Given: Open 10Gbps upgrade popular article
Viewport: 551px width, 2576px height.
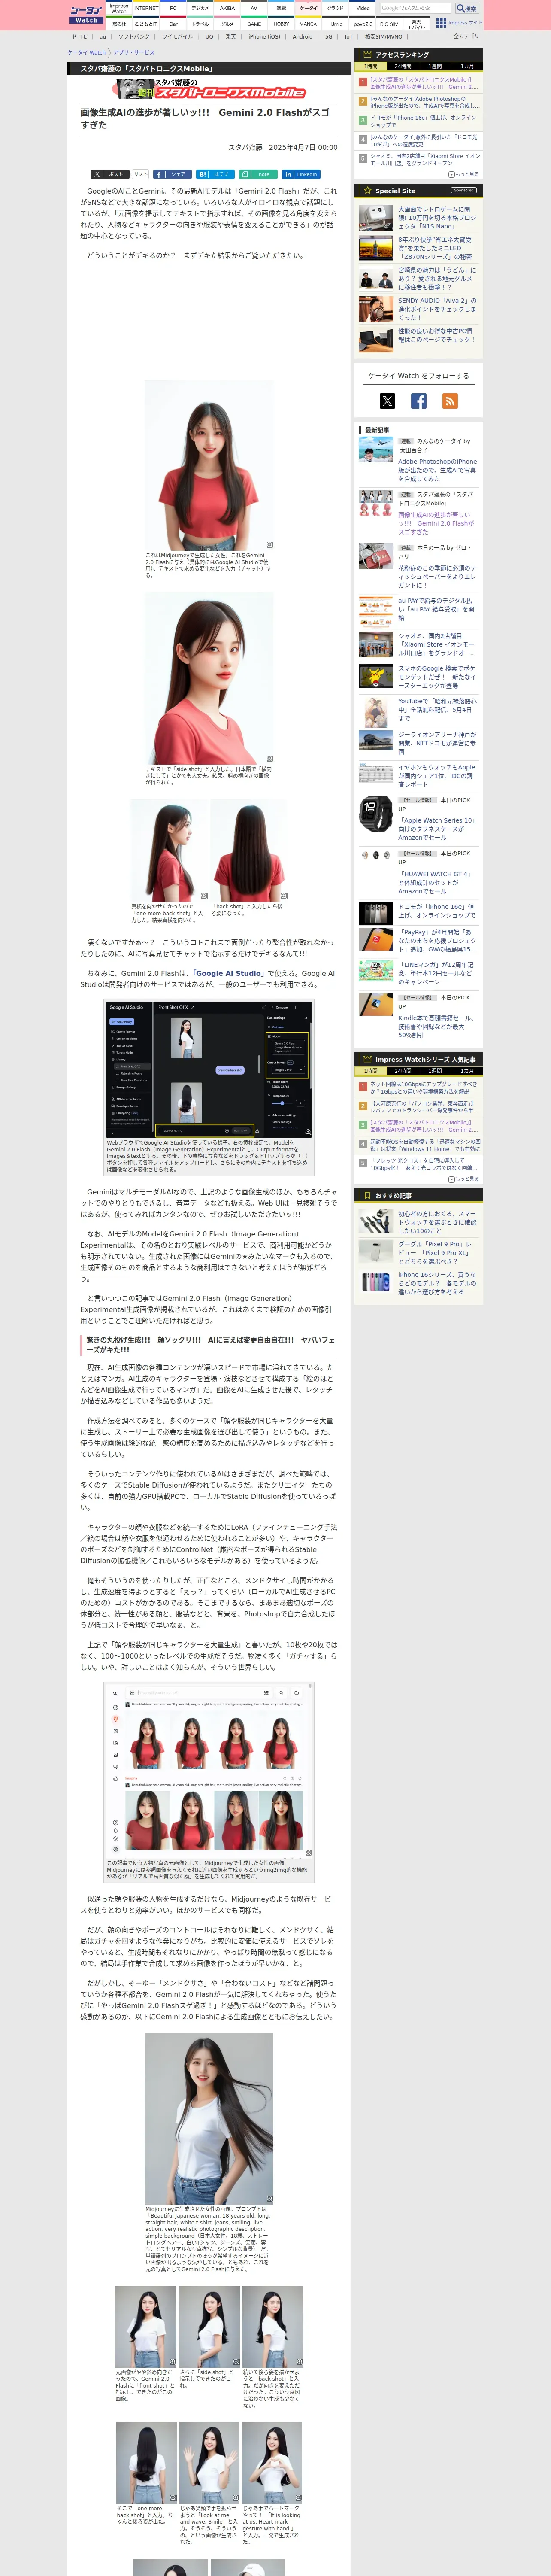Looking at the screenshot, I should coord(424,1088).
